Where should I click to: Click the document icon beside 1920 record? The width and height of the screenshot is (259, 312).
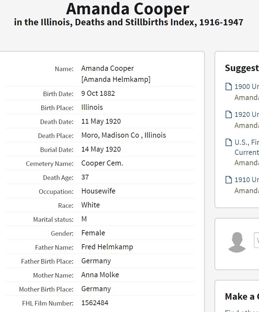pyautogui.click(x=228, y=115)
